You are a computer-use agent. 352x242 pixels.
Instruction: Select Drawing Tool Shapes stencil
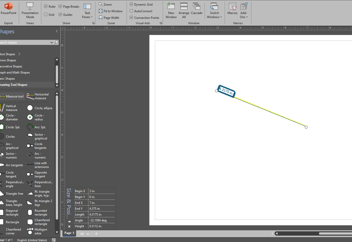(x=27, y=85)
